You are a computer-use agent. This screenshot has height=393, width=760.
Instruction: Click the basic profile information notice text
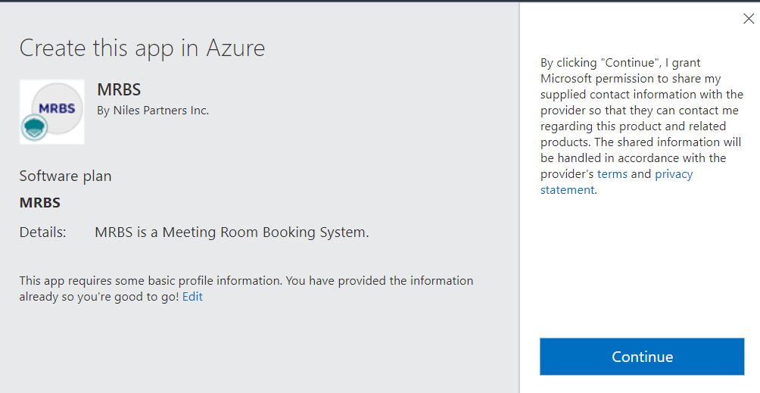(246, 281)
